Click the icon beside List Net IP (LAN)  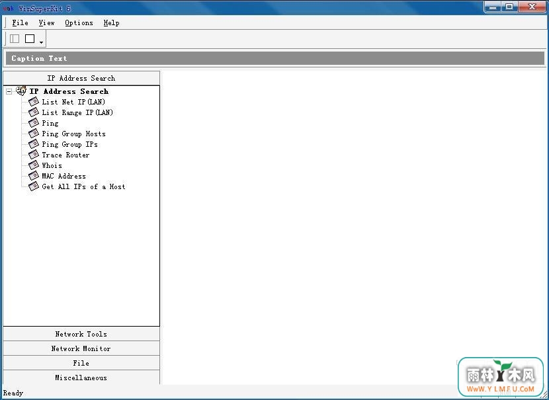click(x=34, y=102)
